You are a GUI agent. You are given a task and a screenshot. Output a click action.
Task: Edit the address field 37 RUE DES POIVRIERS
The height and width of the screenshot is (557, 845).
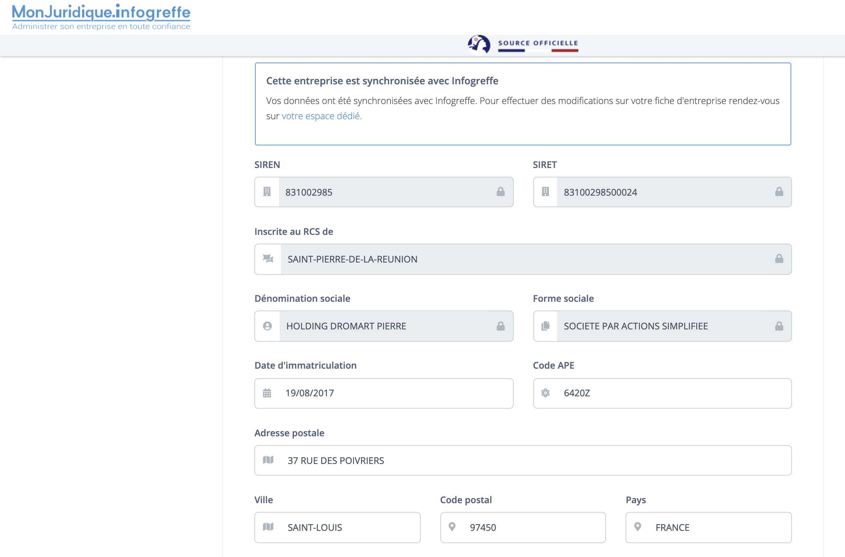[523, 460]
